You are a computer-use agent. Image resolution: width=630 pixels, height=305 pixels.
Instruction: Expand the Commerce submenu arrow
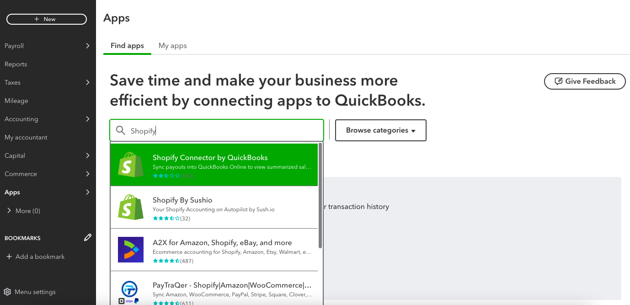tap(88, 174)
